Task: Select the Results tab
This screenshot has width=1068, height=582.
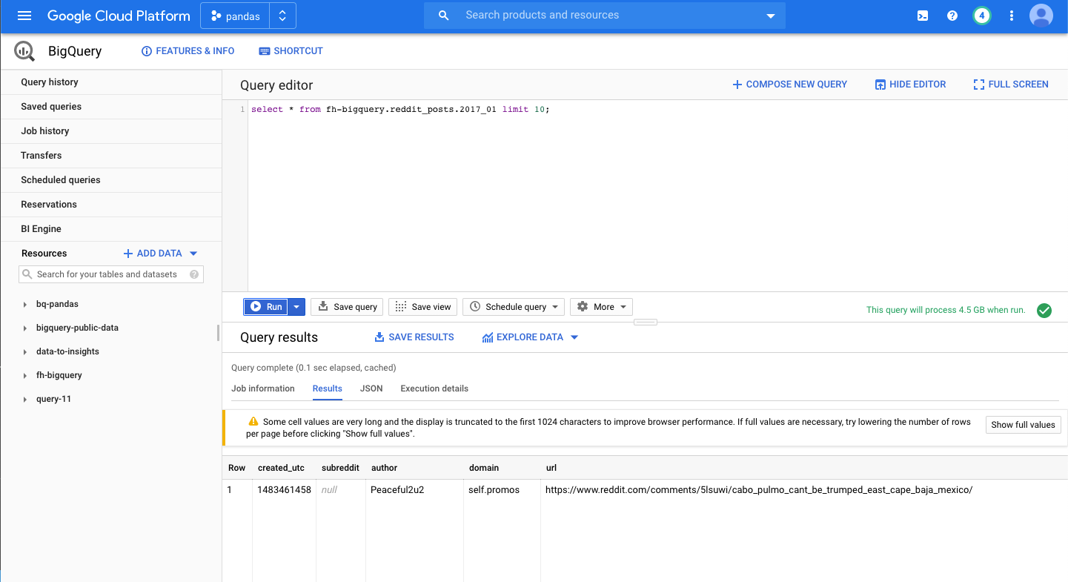Action: coord(328,388)
